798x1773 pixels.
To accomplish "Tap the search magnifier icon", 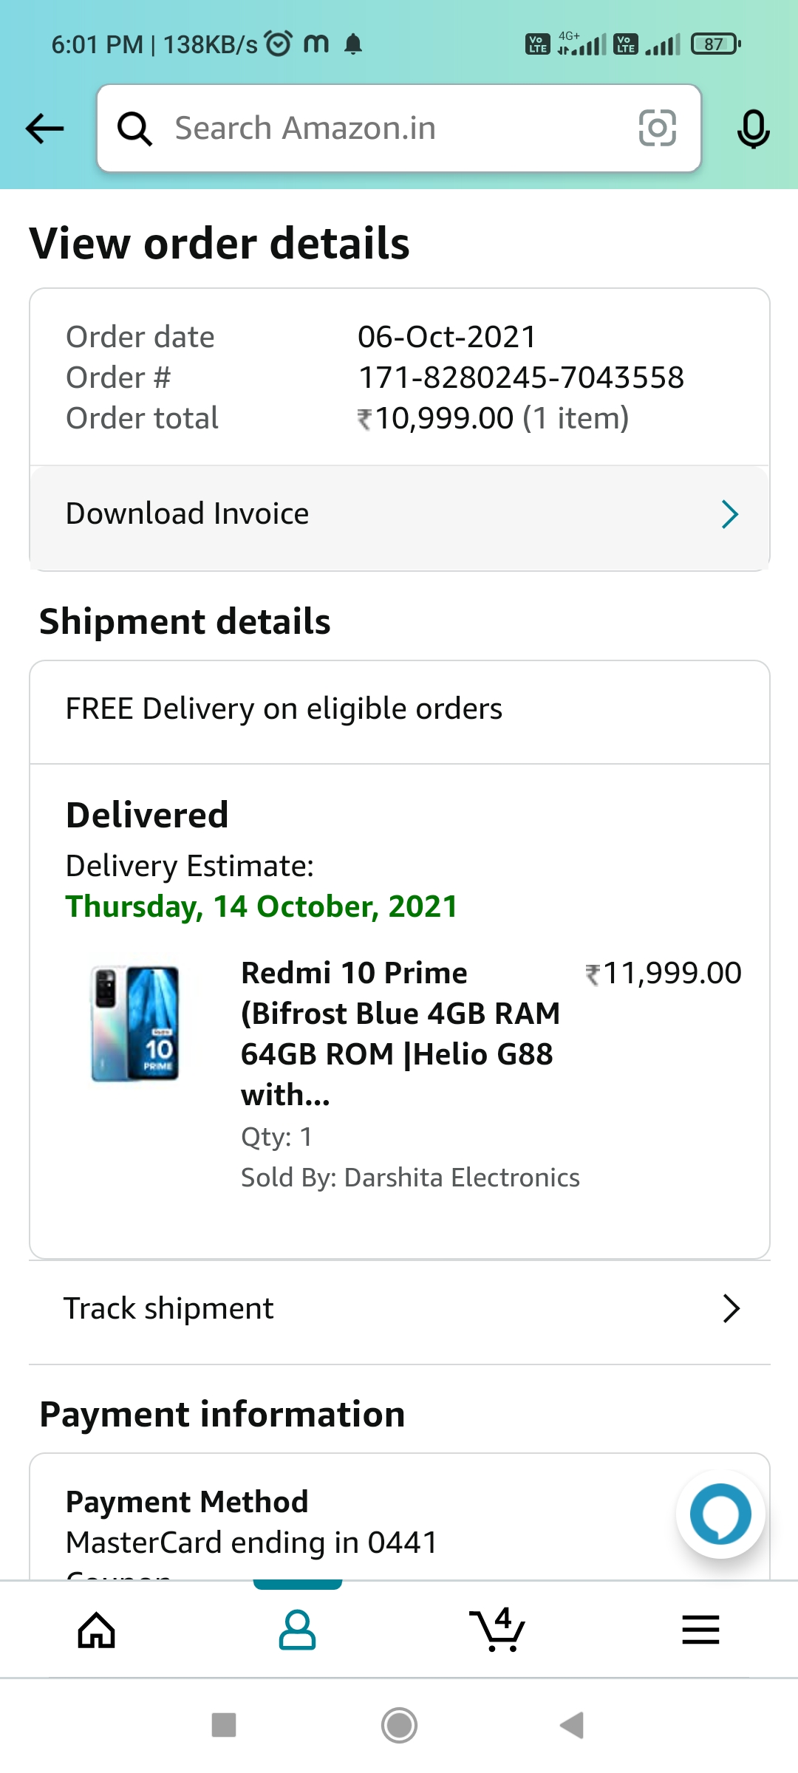I will pos(135,129).
